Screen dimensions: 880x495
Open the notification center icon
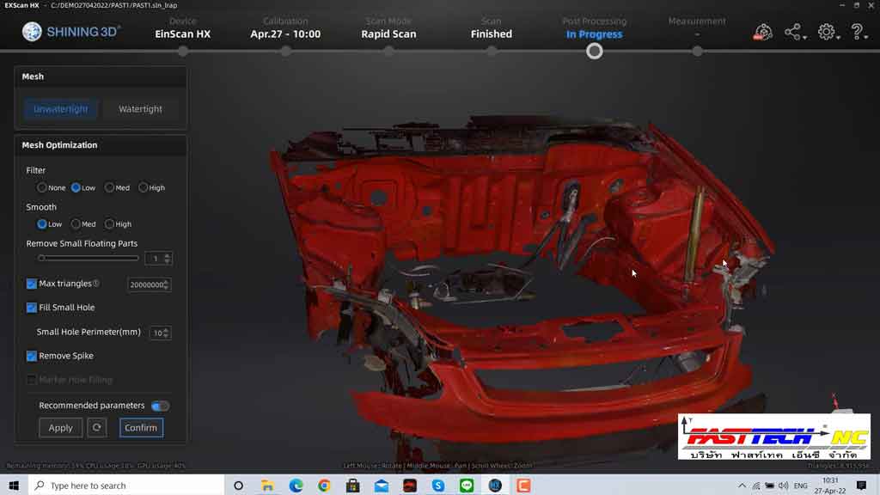click(861, 486)
